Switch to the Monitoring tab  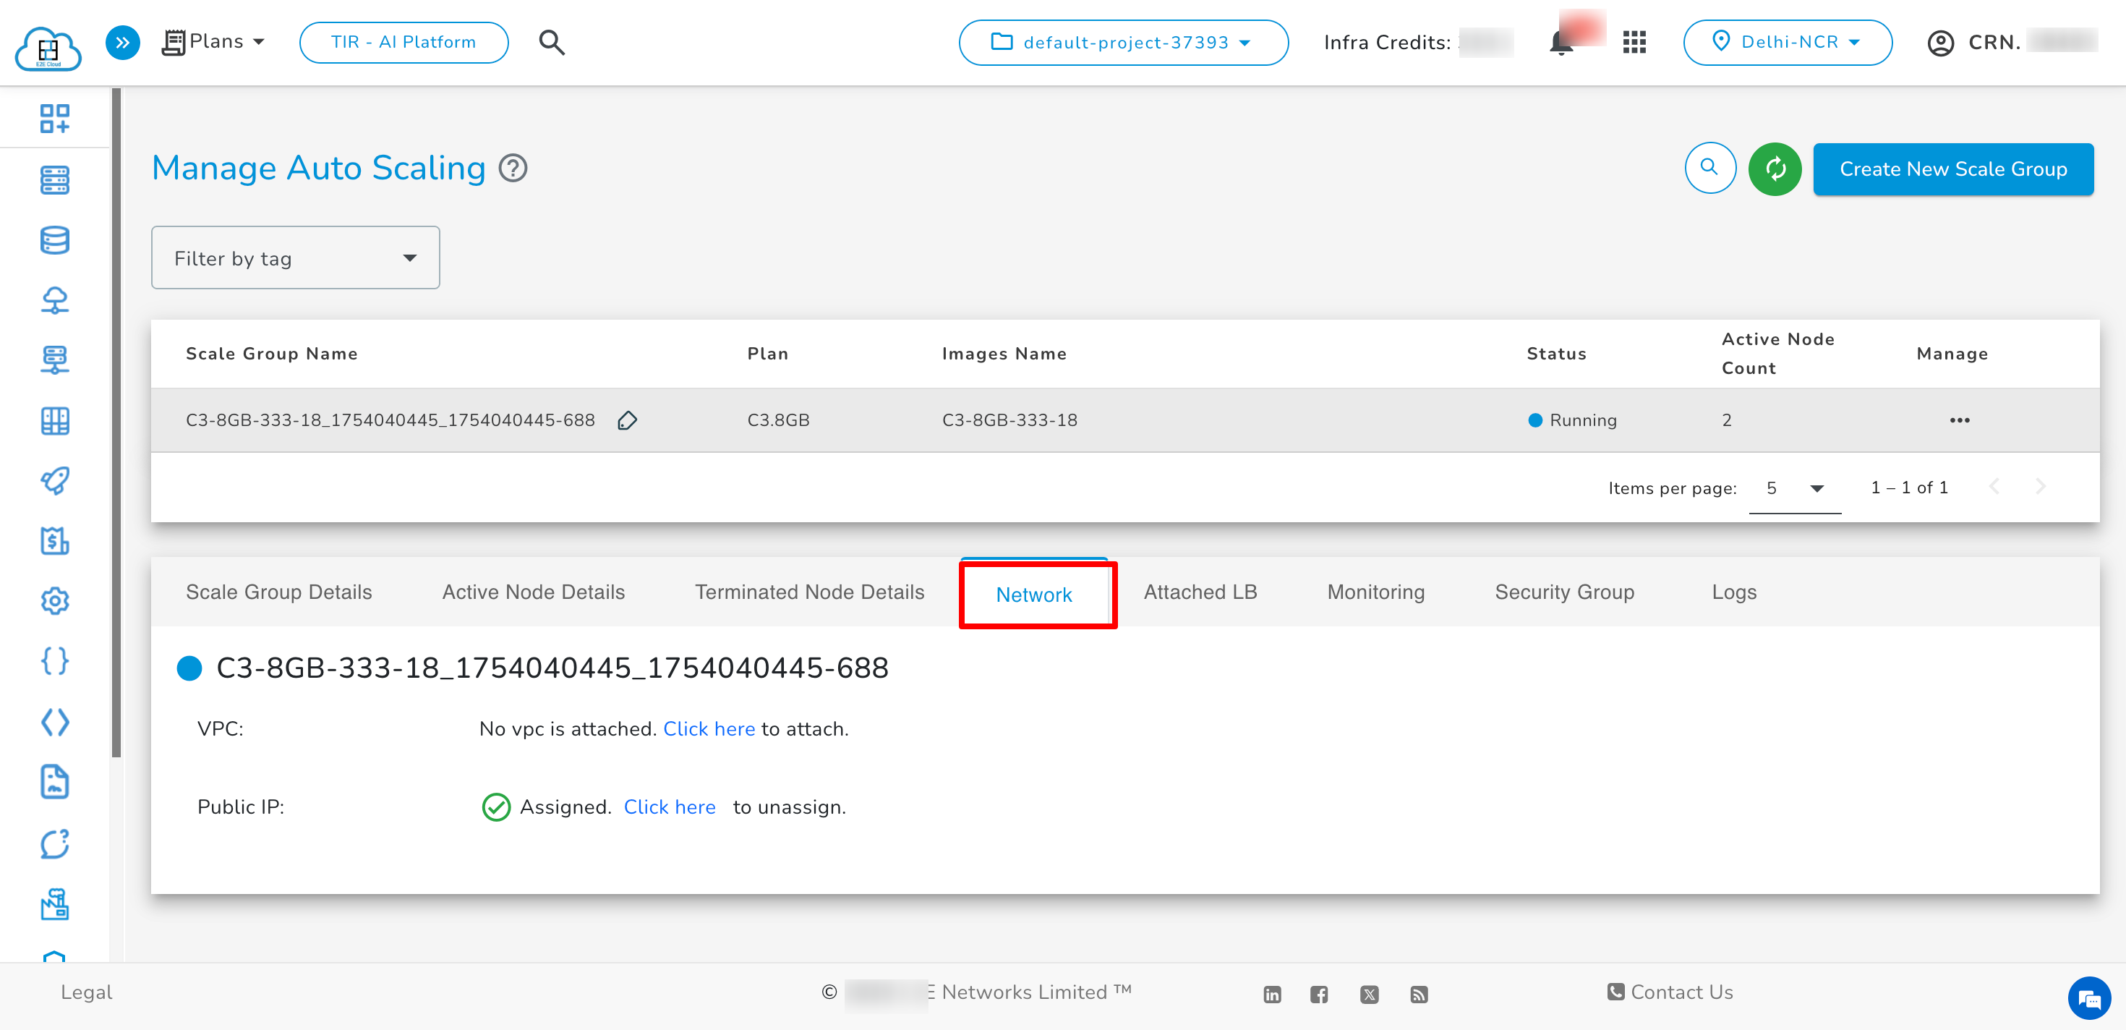[x=1375, y=592]
